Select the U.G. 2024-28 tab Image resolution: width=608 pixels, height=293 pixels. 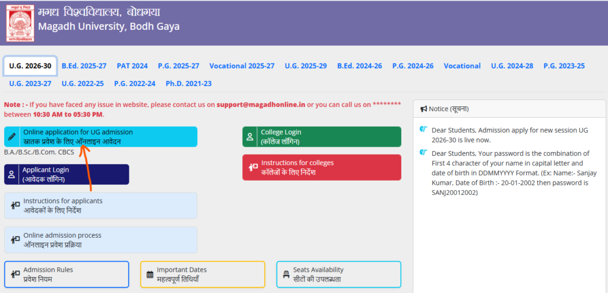(512, 66)
